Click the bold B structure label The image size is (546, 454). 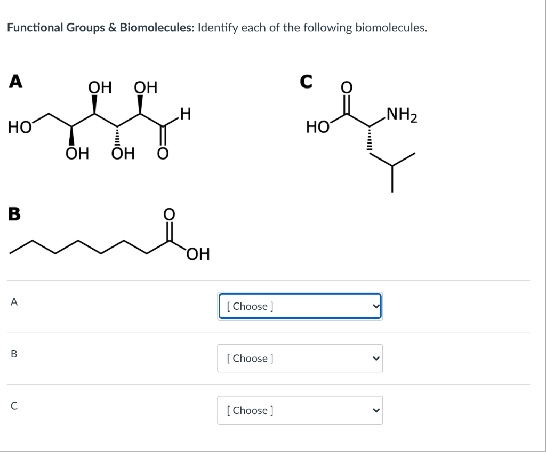(14, 213)
